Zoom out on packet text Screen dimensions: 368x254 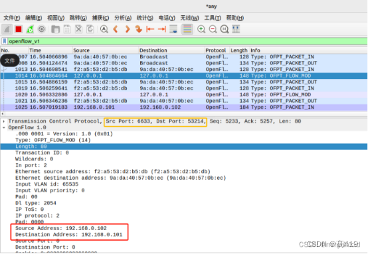coord(213,29)
